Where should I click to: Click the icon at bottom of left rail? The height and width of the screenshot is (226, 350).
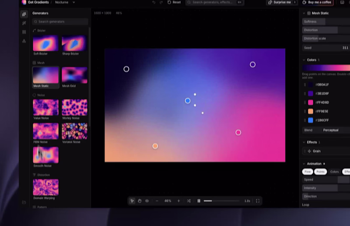[x=24, y=202]
